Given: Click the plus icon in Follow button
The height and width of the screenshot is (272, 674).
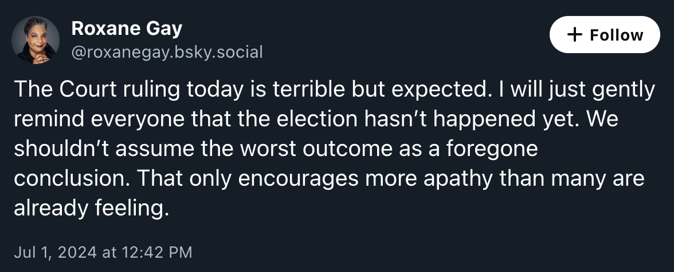Looking at the screenshot, I should (574, 35).
